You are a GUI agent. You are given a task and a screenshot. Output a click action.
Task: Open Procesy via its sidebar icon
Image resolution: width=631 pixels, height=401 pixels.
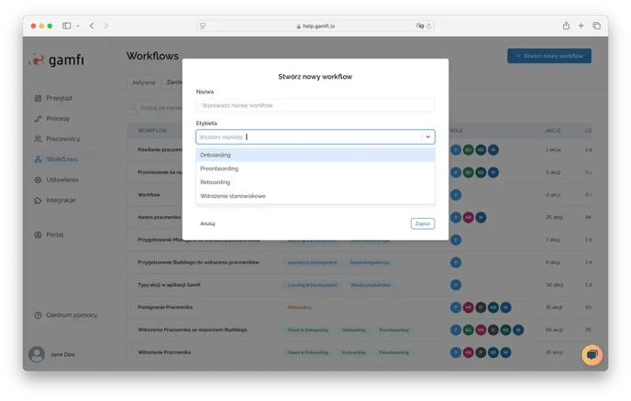[38, 118]
